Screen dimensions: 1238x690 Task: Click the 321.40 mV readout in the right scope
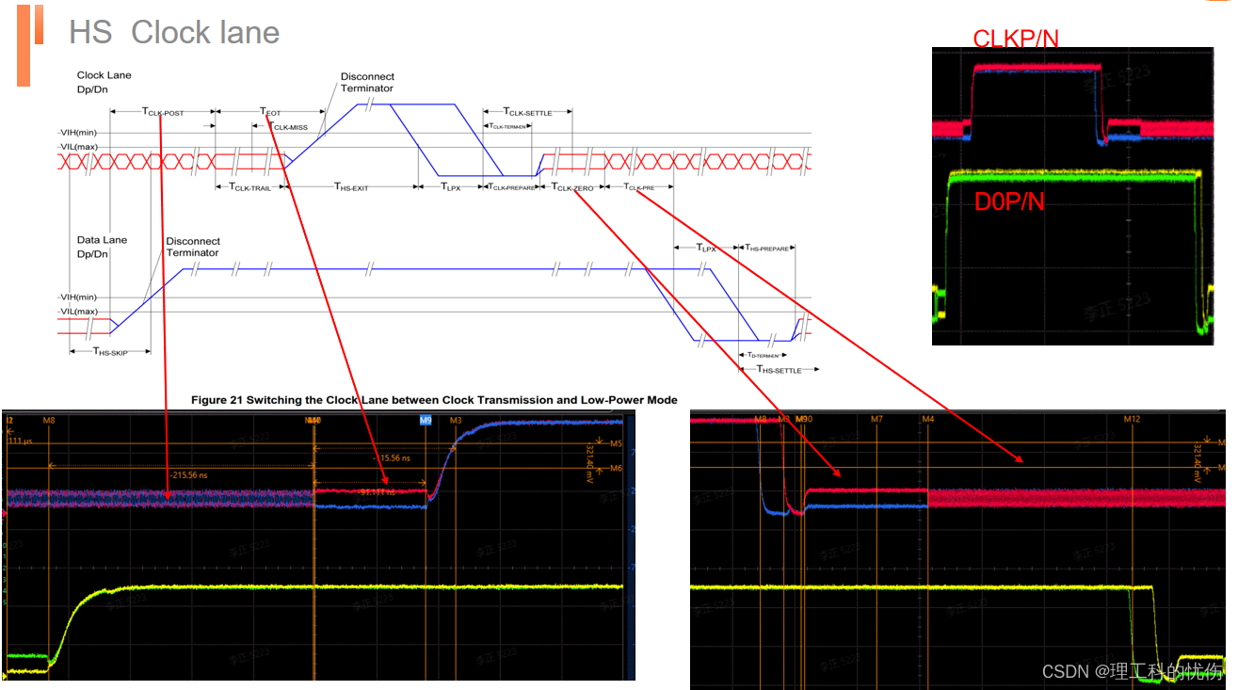click(x=1198, y=461)
